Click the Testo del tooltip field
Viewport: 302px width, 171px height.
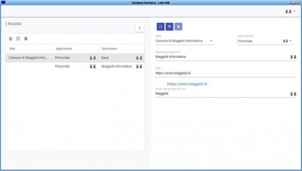pyautogui.click(x=220, y=93)
